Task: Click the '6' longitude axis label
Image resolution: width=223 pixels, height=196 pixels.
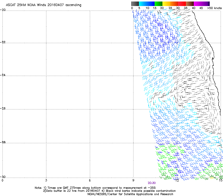Action: [90, 180]
